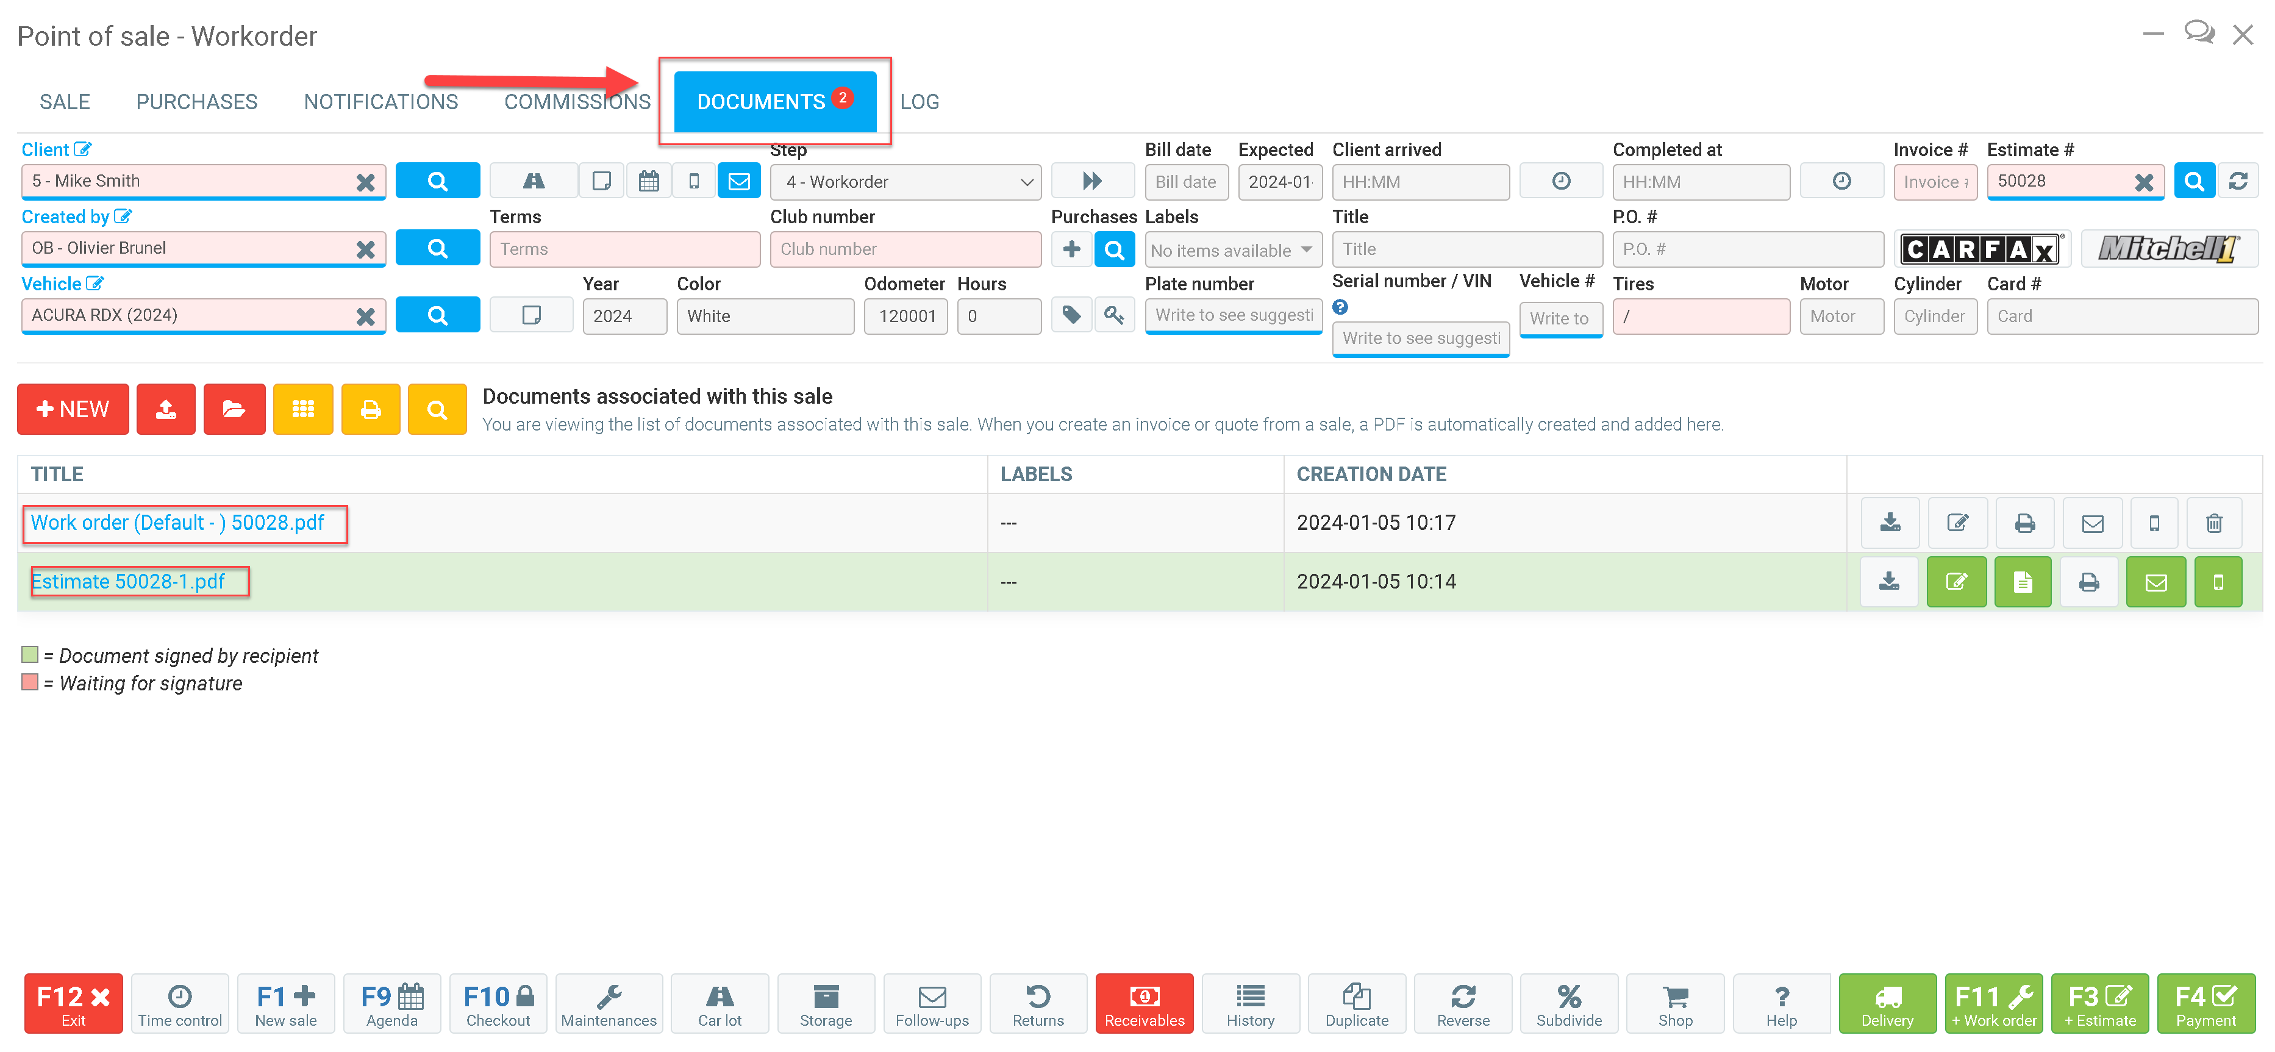Expand the Step dropdown showing Workorder
The width and height of the screenshot is (2275, 1052).
pyautogui.click(x=905, y=182)
